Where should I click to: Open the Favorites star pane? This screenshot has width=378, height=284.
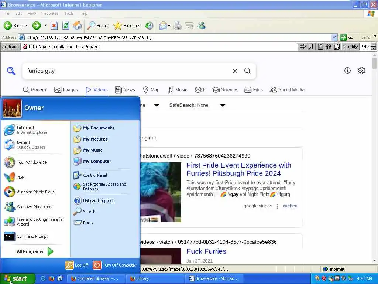pyautogui.click(x=127, y=26)
